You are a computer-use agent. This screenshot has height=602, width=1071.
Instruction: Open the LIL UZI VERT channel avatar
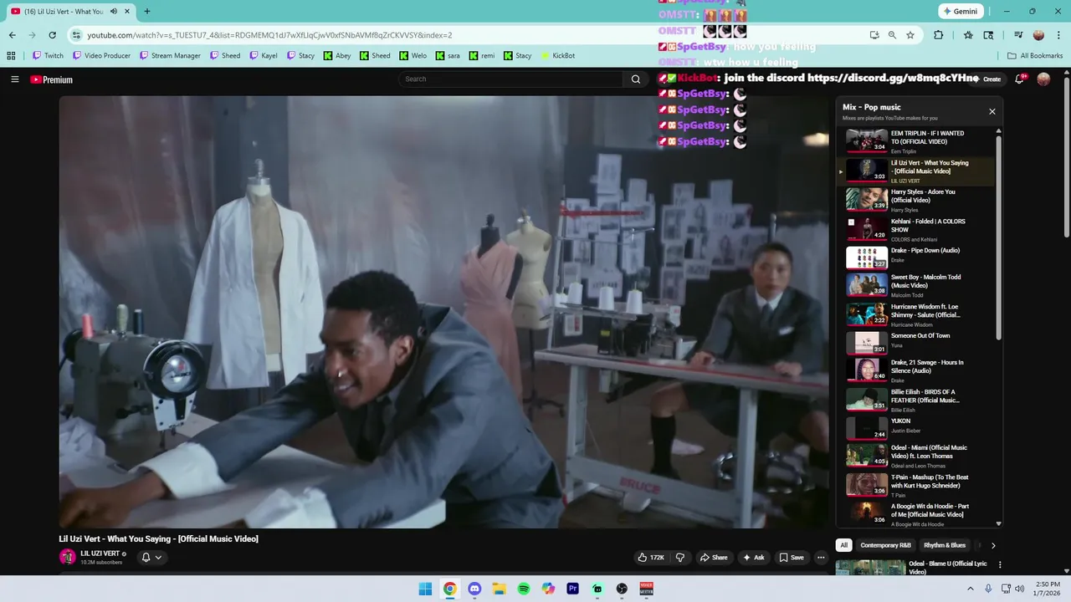(67, 557)
